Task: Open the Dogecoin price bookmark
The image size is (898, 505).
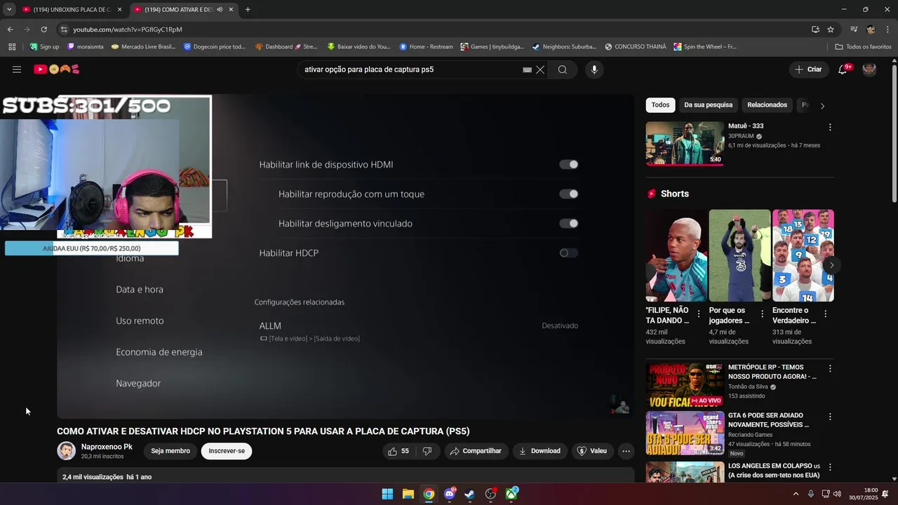Action: click(215, 47)
